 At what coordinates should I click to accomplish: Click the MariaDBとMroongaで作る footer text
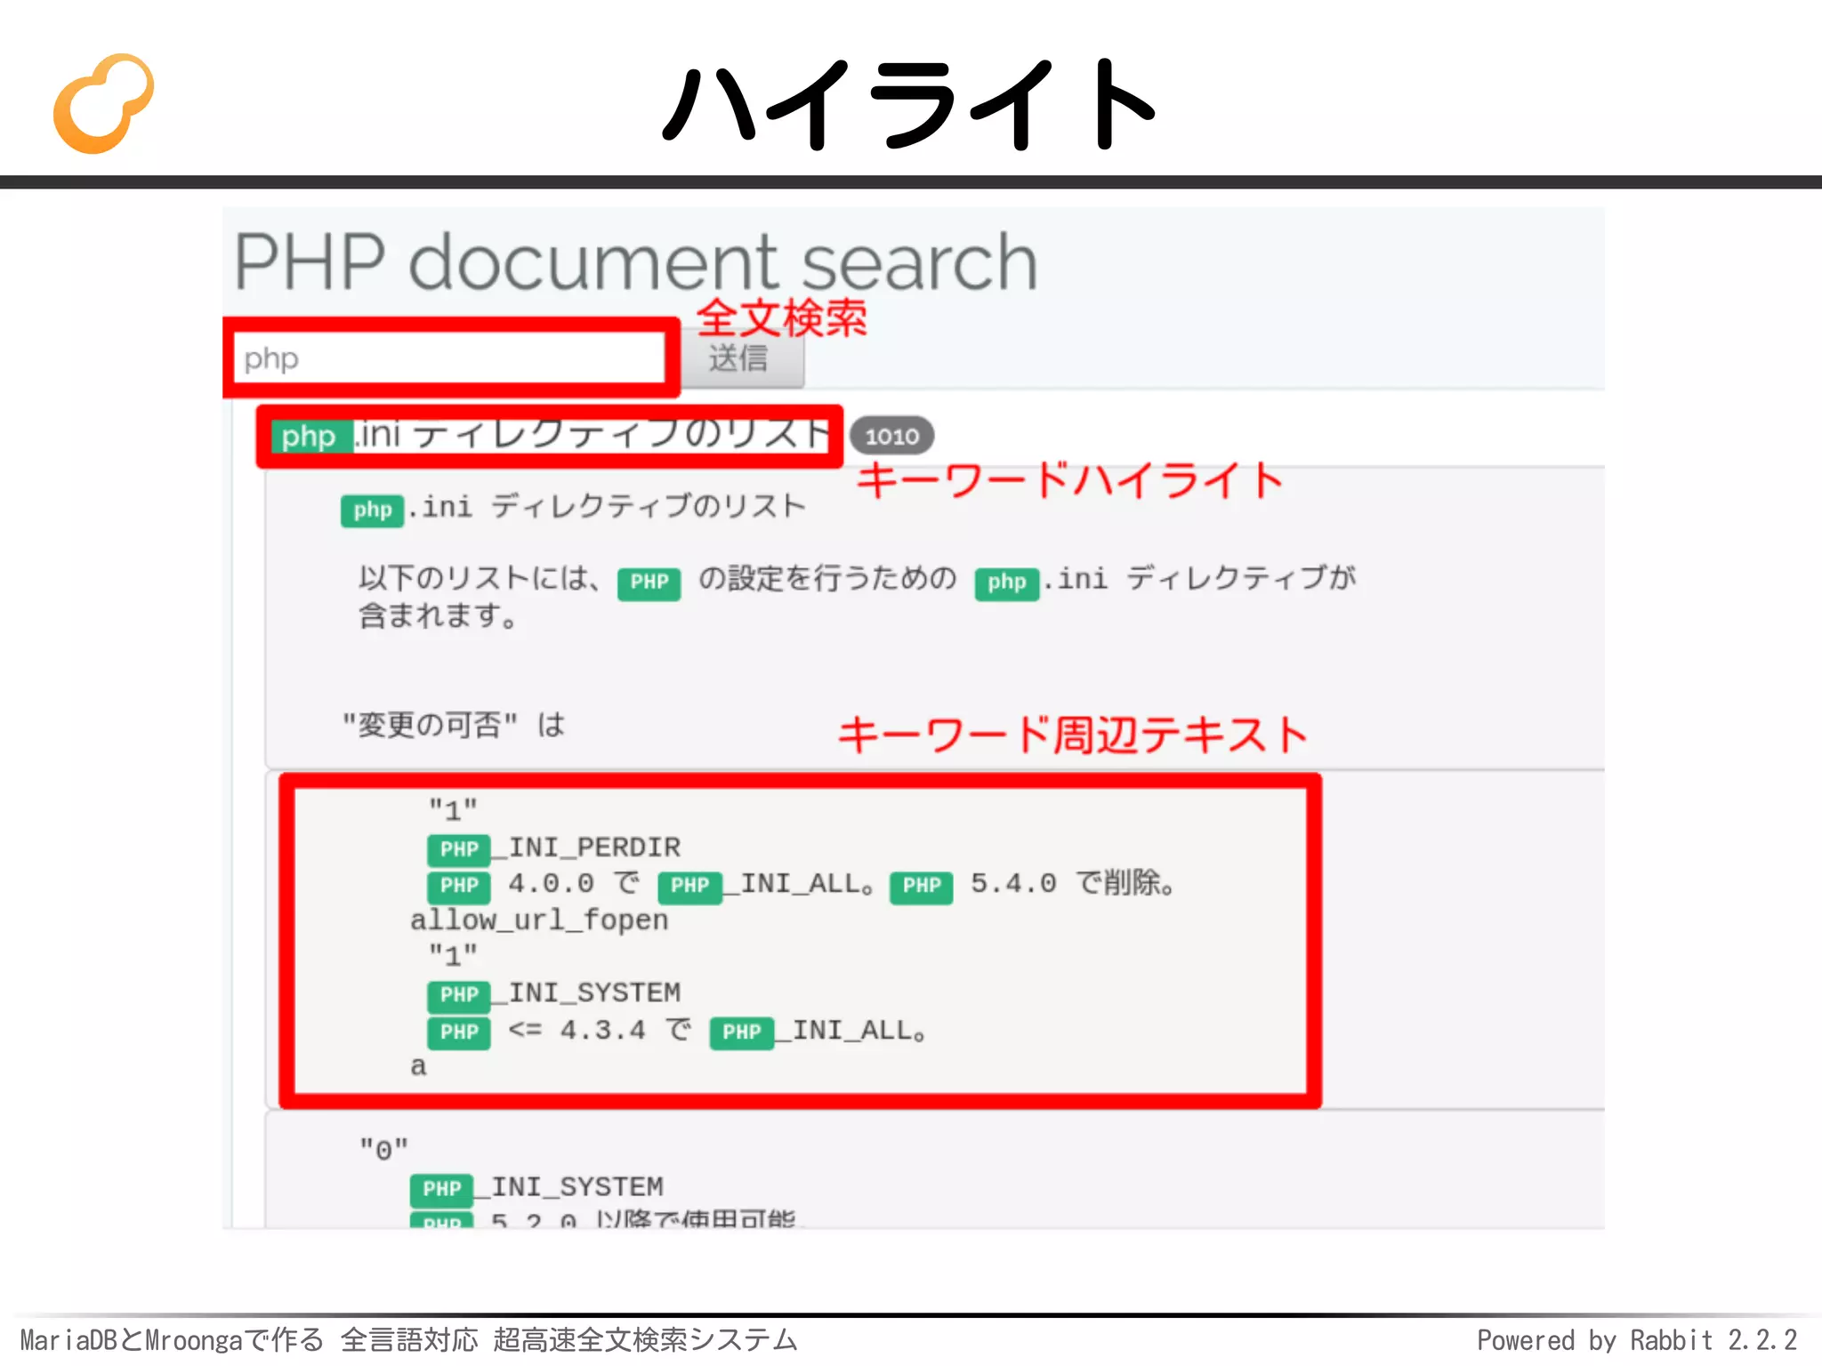172,1339
